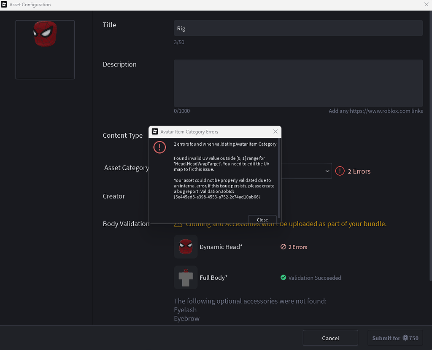Screen dimensions: 432x350
Task: Click the Content Type label
Action: [x=123, y=135]
